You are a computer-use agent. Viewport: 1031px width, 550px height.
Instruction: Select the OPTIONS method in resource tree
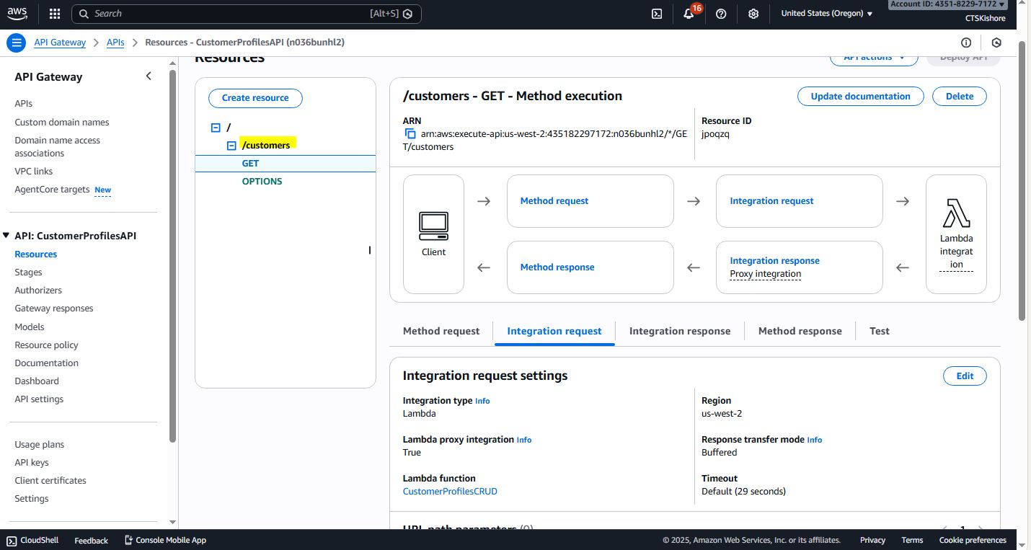point(262,182)
